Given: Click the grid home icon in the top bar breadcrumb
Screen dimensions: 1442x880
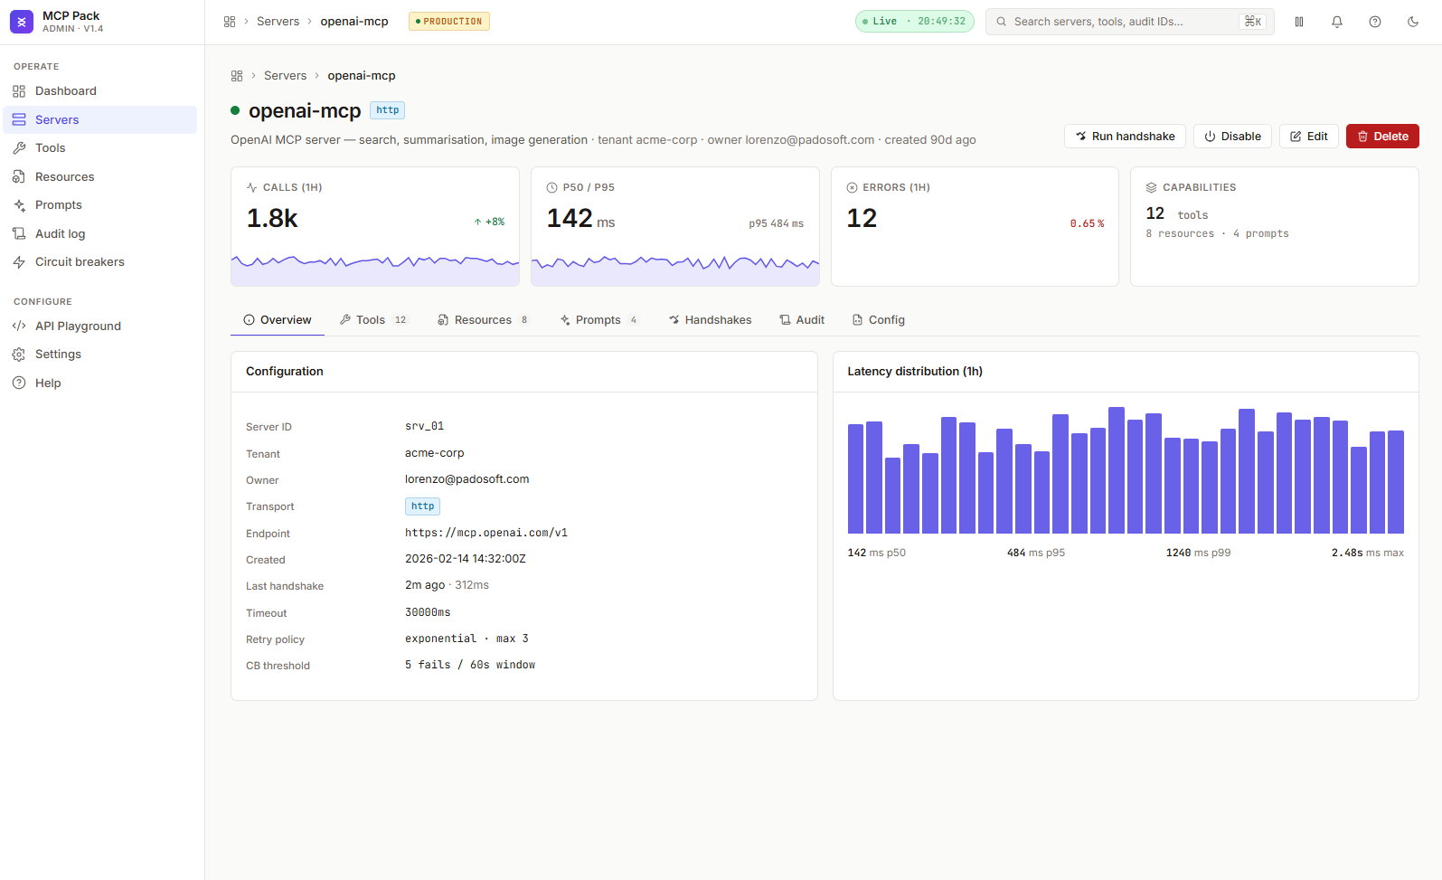Looking at the screenshot, I should tap(230, 22).
